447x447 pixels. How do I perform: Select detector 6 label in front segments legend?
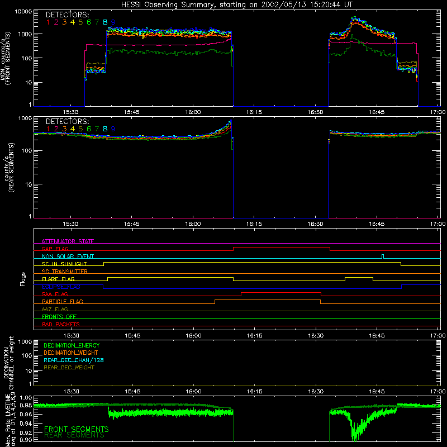[89, 22]
